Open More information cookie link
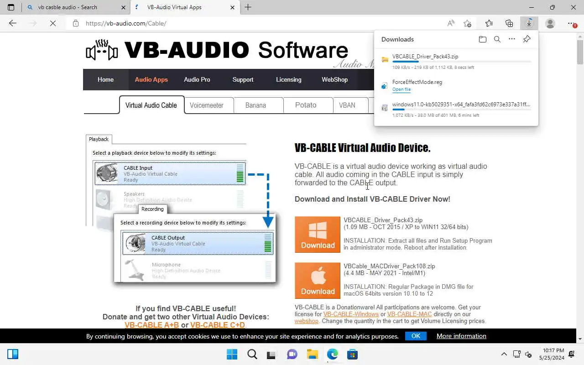The height and width of the screenshot is (365, 584). point(461,336)
